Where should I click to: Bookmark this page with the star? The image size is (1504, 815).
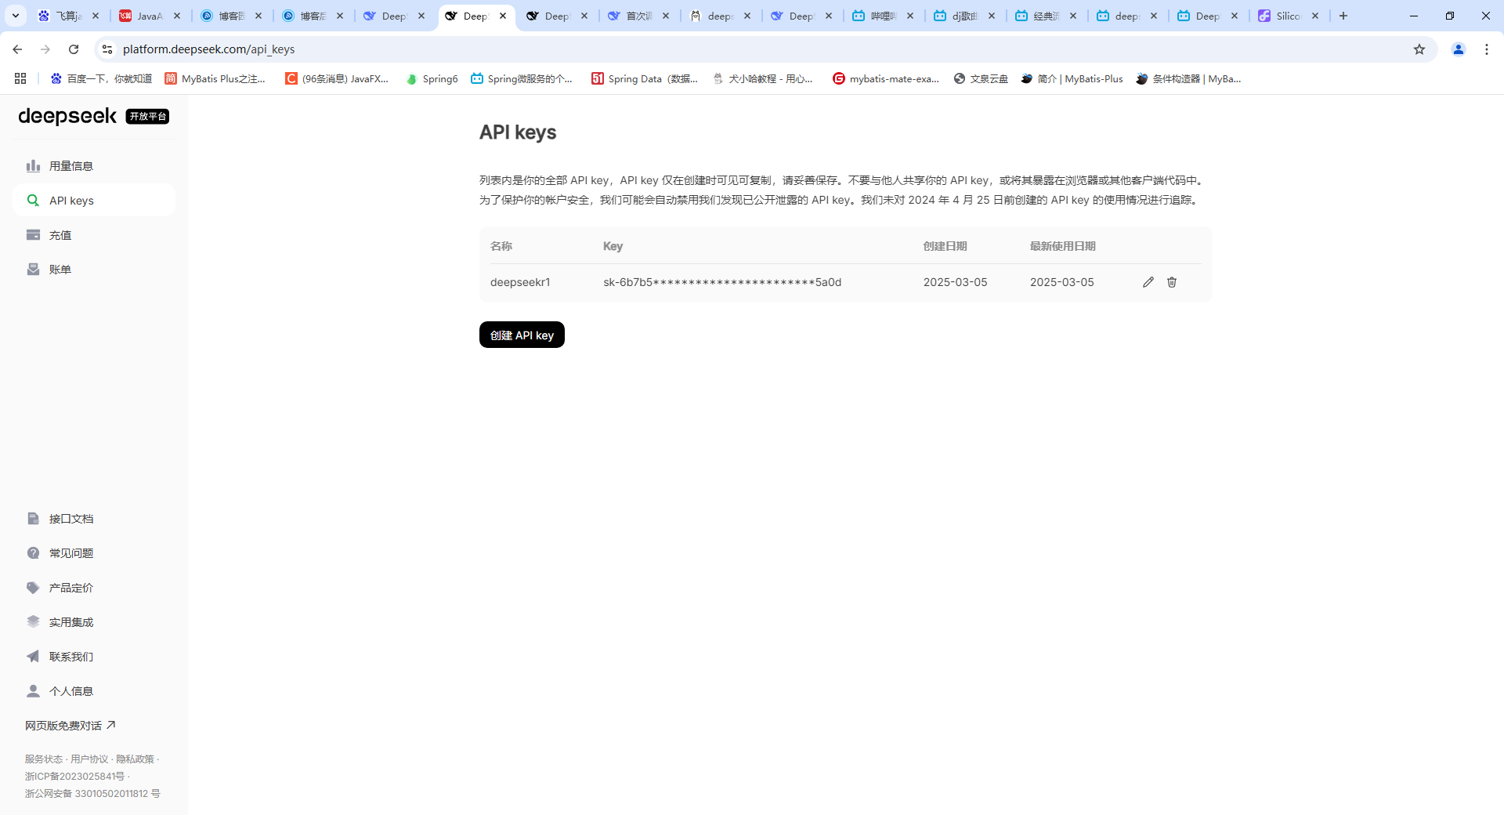coord(1419,49)
